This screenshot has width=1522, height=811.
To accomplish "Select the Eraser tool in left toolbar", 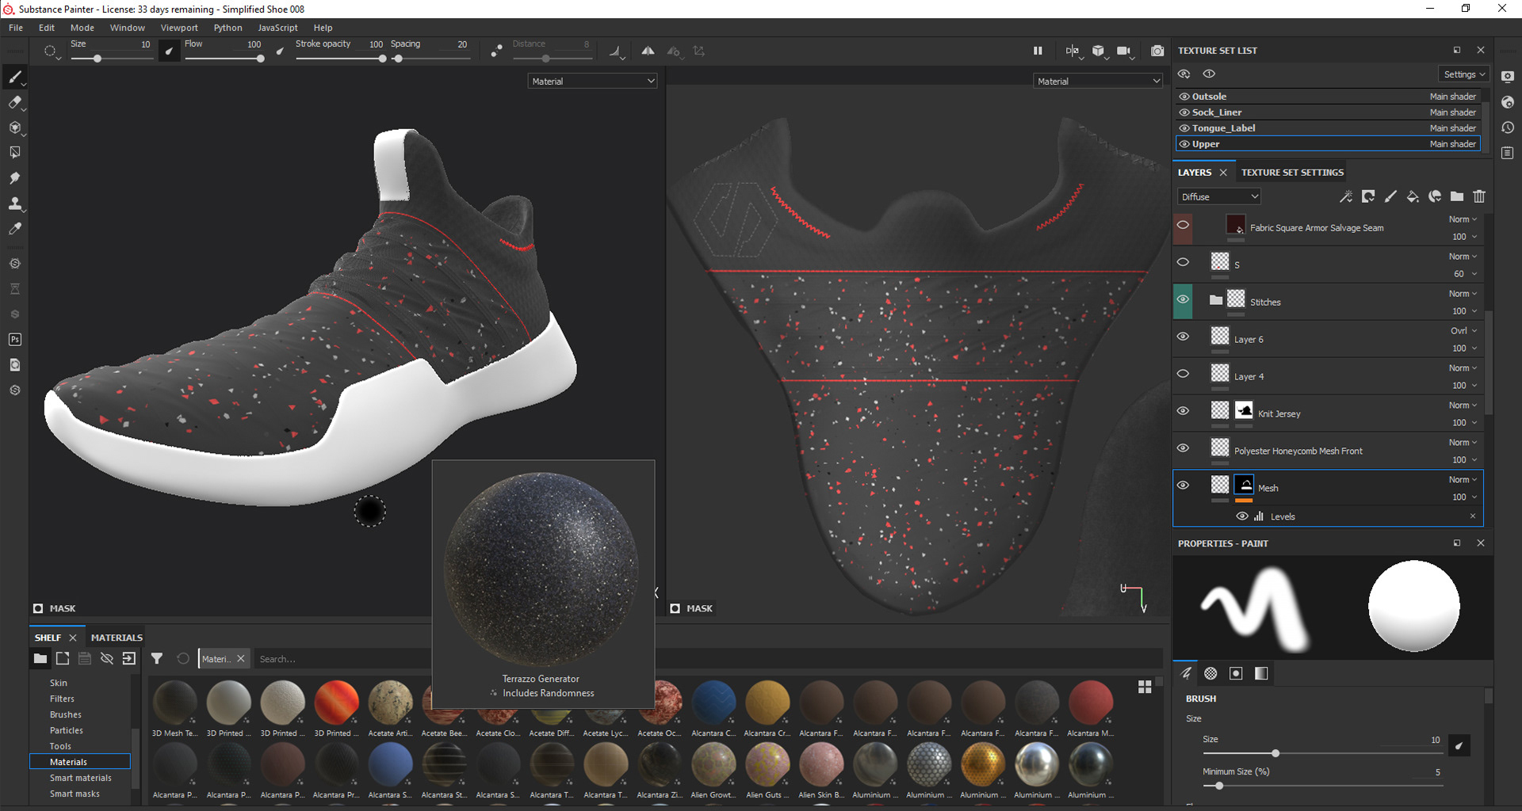I will click(x=14, y=103).
